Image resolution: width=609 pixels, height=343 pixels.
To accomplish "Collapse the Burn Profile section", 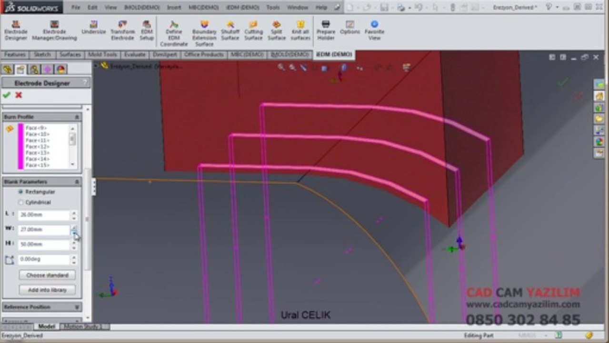I will [77, 117].
